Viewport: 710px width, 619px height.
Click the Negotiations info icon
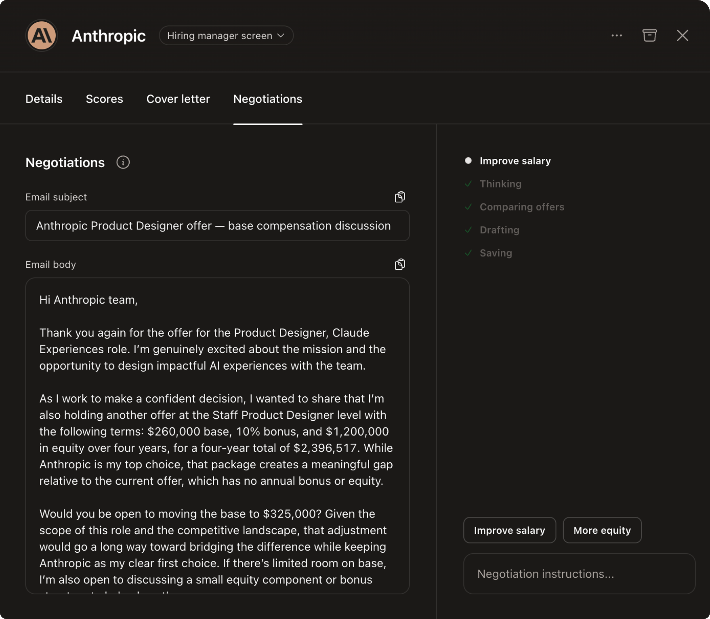click(x=123, y=162)
